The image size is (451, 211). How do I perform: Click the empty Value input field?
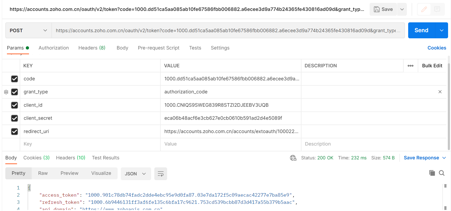tap(231, 144)
